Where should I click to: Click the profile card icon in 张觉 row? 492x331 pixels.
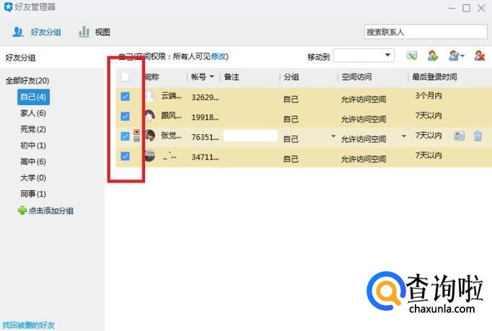[x=459, y=136]
